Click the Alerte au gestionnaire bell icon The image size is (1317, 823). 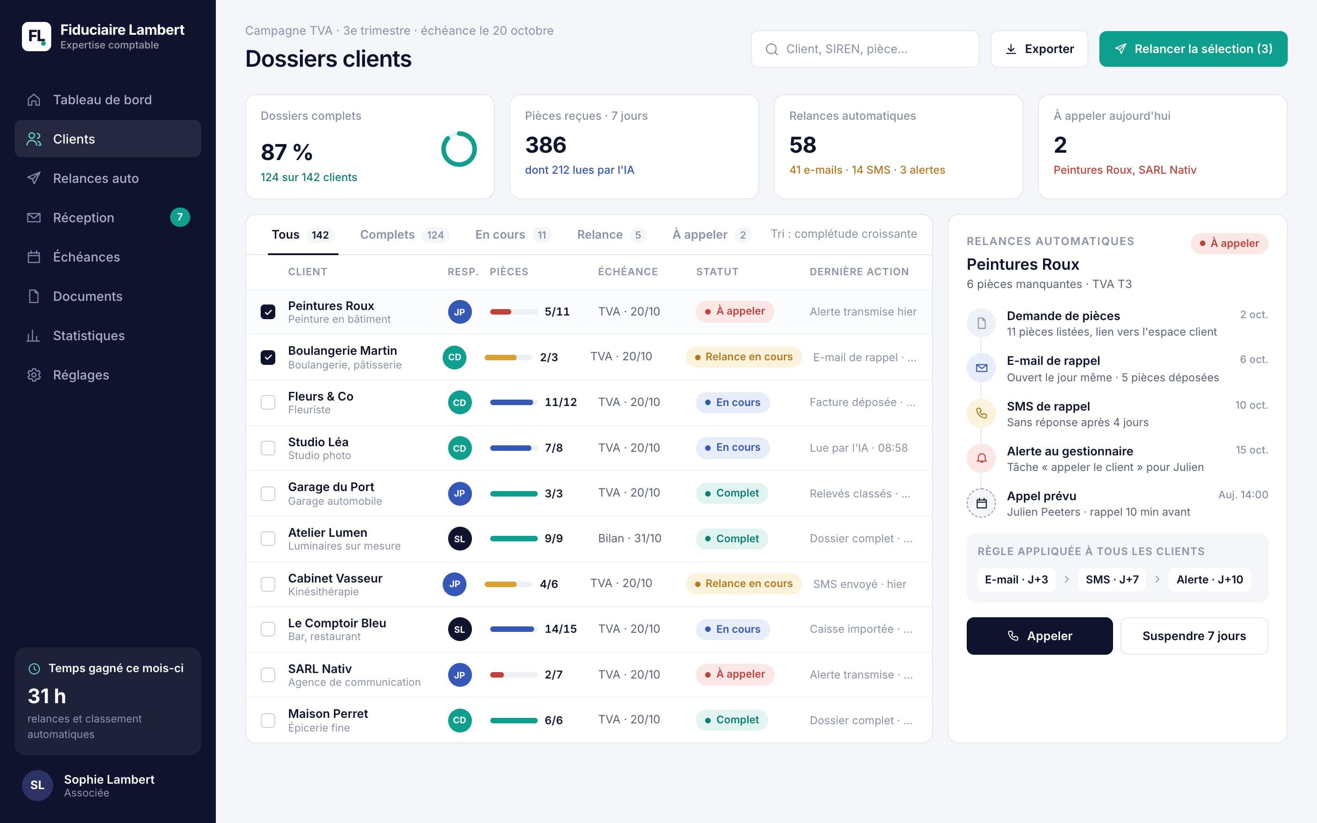point(981,458)
